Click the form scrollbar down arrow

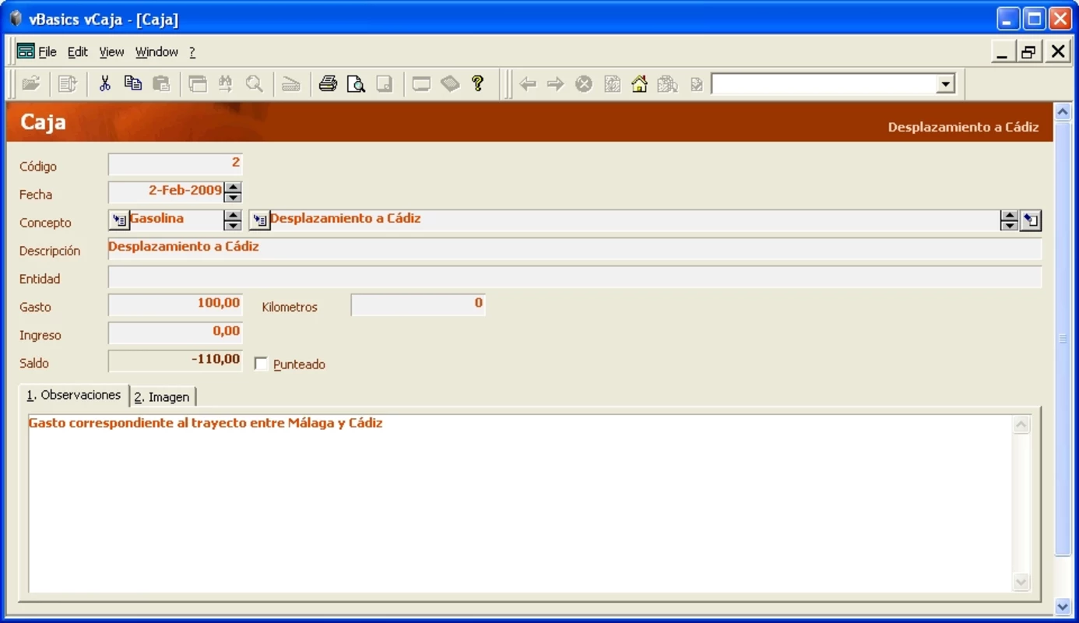(x=1063, y=606)
